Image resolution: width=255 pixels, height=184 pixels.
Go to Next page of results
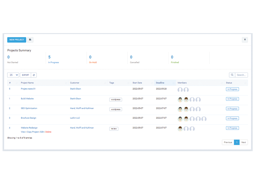243,142
